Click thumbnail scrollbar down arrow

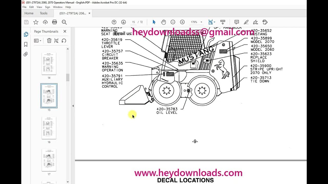[68, 181]
